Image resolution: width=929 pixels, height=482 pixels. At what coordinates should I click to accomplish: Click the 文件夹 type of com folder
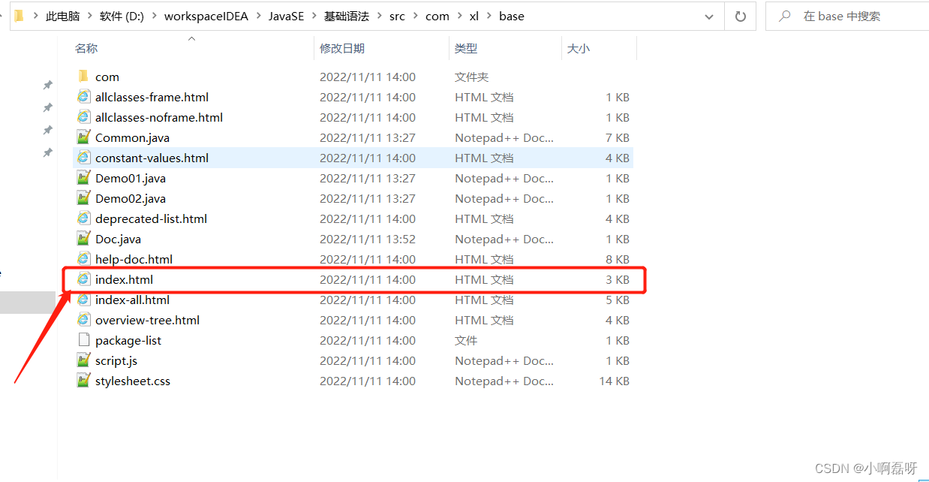click(x=471, y=77)
